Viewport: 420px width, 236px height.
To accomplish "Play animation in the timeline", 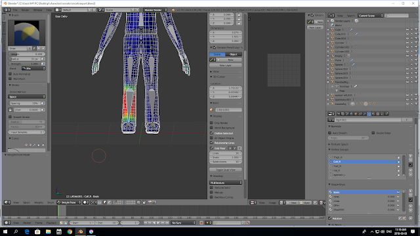I will coord(158,223).
